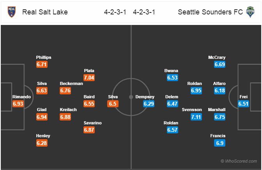
Task: Select Phillips's 6.71 rating badge
Action: [x=42, y=64]
